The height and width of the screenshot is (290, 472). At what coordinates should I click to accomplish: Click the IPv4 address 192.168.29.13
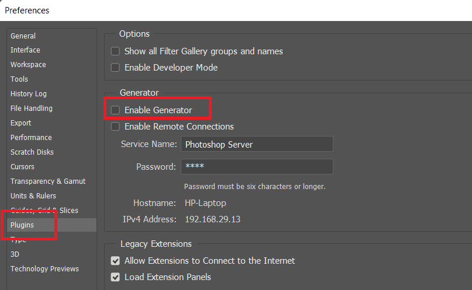212,219
